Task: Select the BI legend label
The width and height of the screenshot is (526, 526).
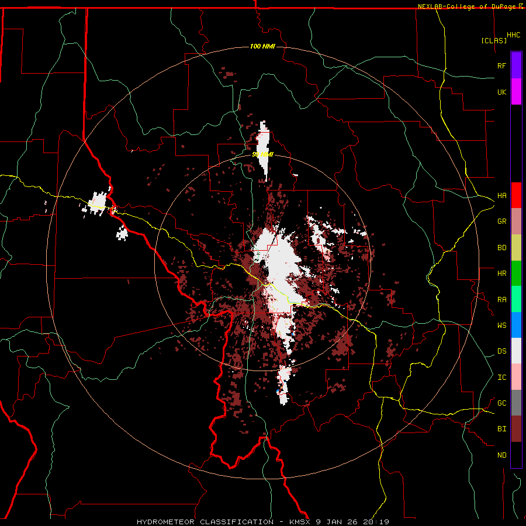Action: pos(501,429)
